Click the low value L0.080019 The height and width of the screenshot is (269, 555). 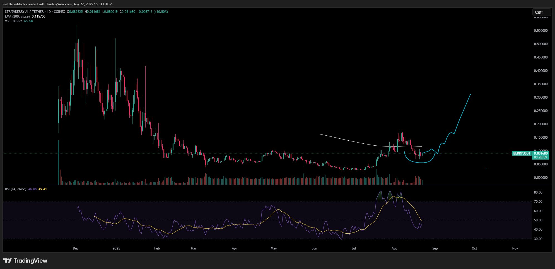110,12
